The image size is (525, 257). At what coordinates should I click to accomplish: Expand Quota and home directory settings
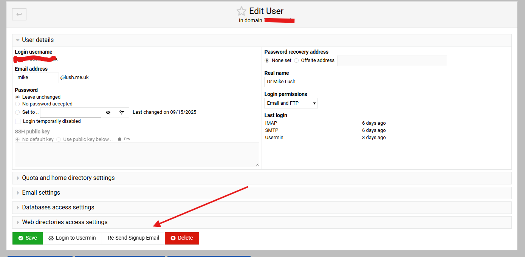[x=68, y=178]
